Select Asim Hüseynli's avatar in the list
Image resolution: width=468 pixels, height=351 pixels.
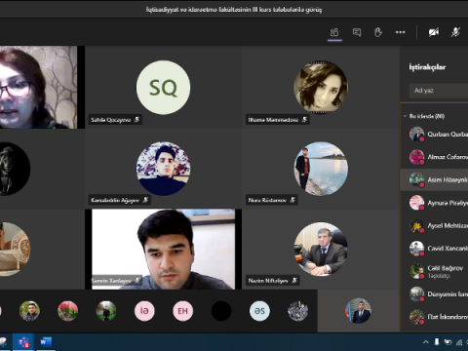416,179
